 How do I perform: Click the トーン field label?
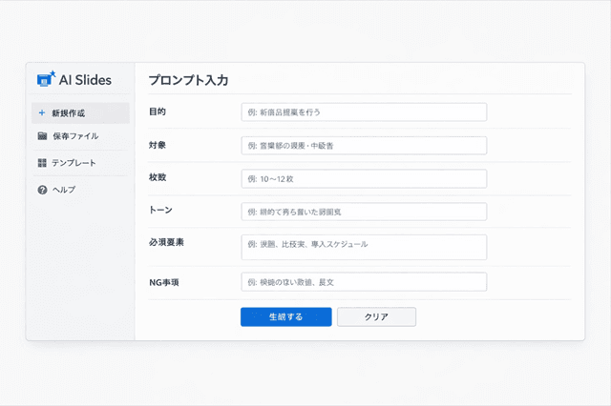point(160,210)
